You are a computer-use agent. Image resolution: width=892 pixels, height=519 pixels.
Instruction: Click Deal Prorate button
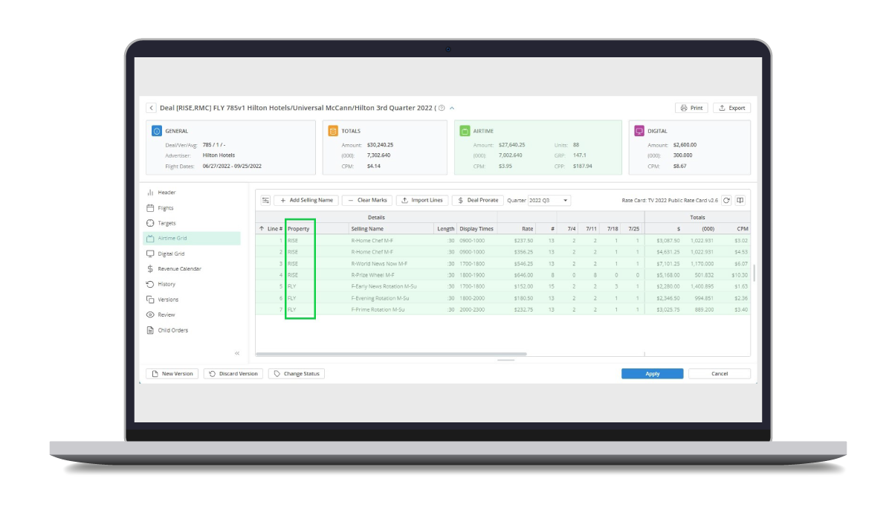coord(477,200)
